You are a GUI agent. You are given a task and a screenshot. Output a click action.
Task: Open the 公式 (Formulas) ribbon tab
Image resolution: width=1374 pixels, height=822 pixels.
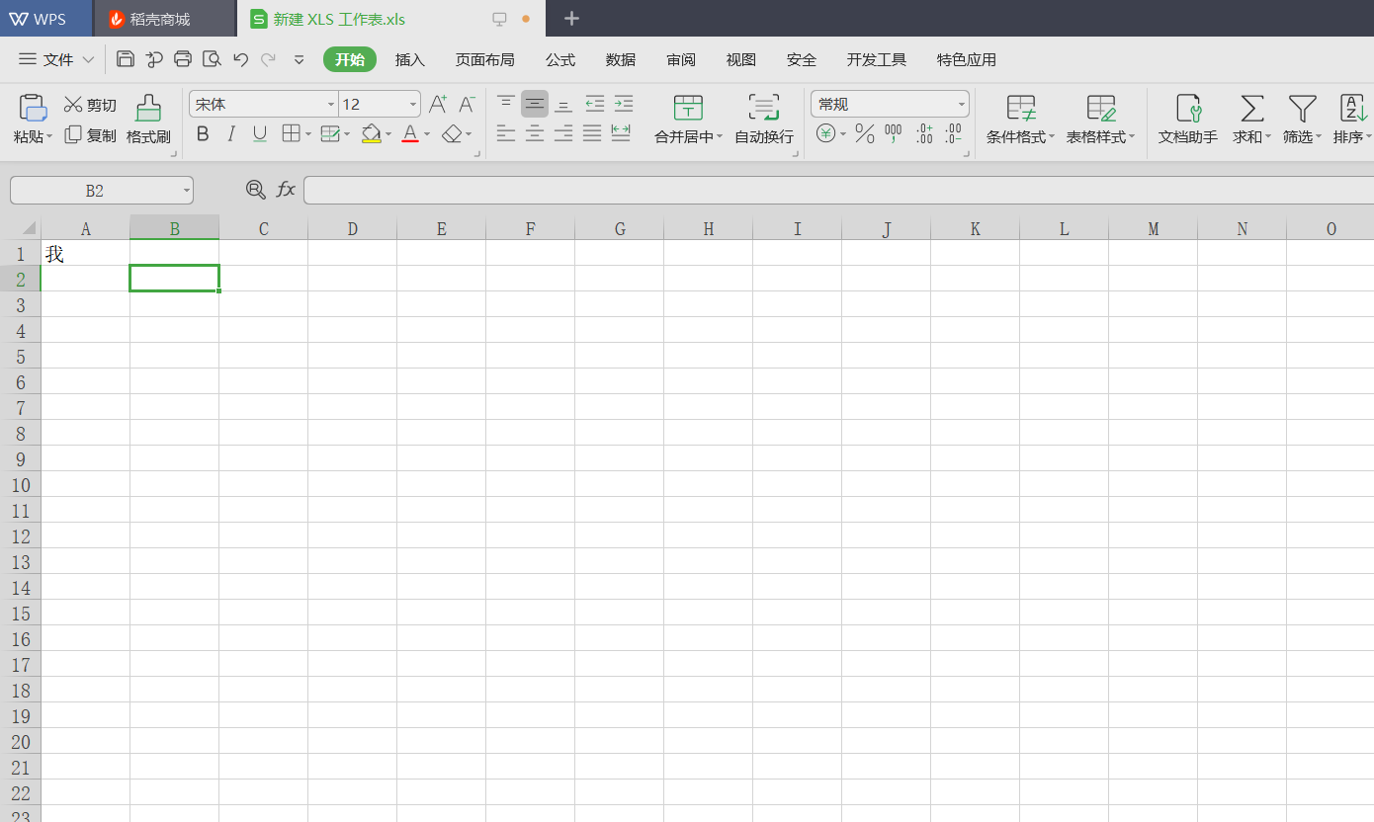tap(560, 60)
